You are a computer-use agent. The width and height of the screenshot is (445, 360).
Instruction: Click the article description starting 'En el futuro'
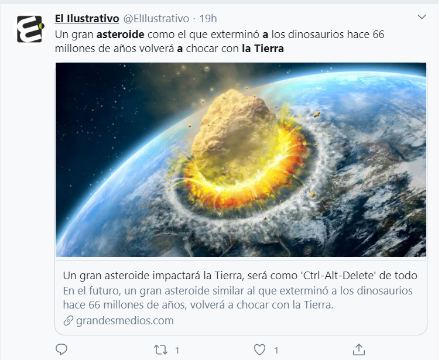238,297
